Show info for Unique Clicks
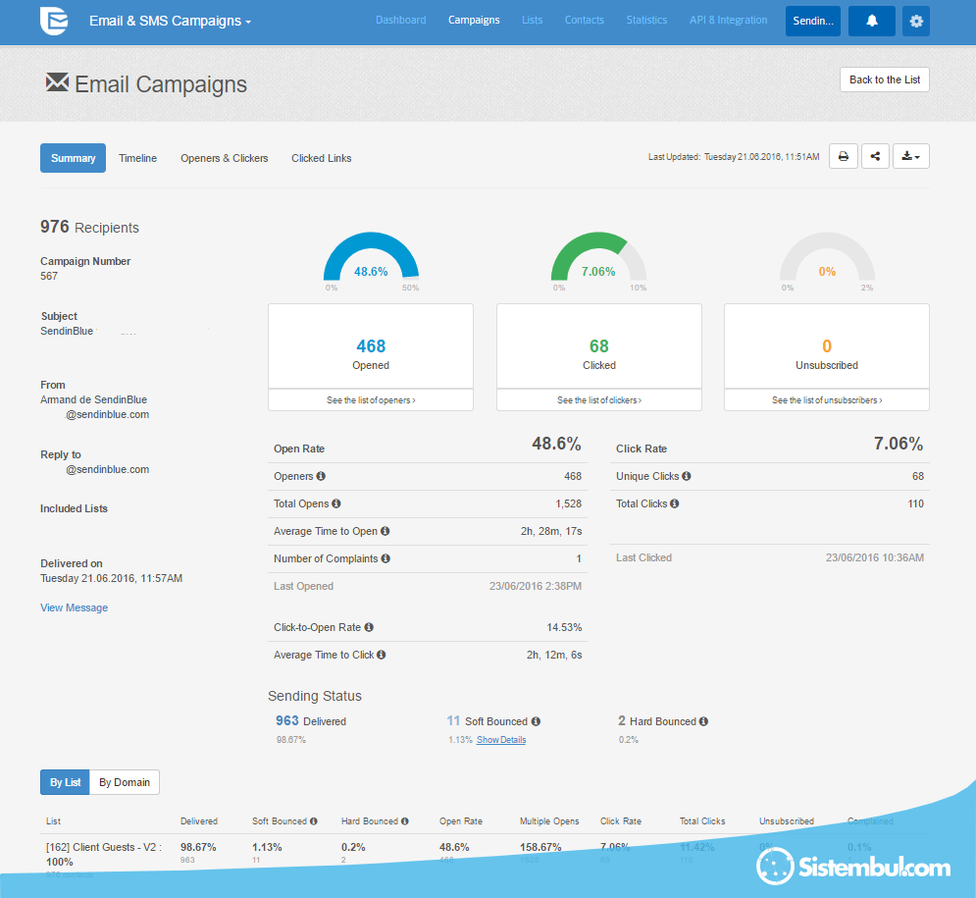The height and width of the screenshot is (898, 976). pyautogui.click(x=686, y=476)
